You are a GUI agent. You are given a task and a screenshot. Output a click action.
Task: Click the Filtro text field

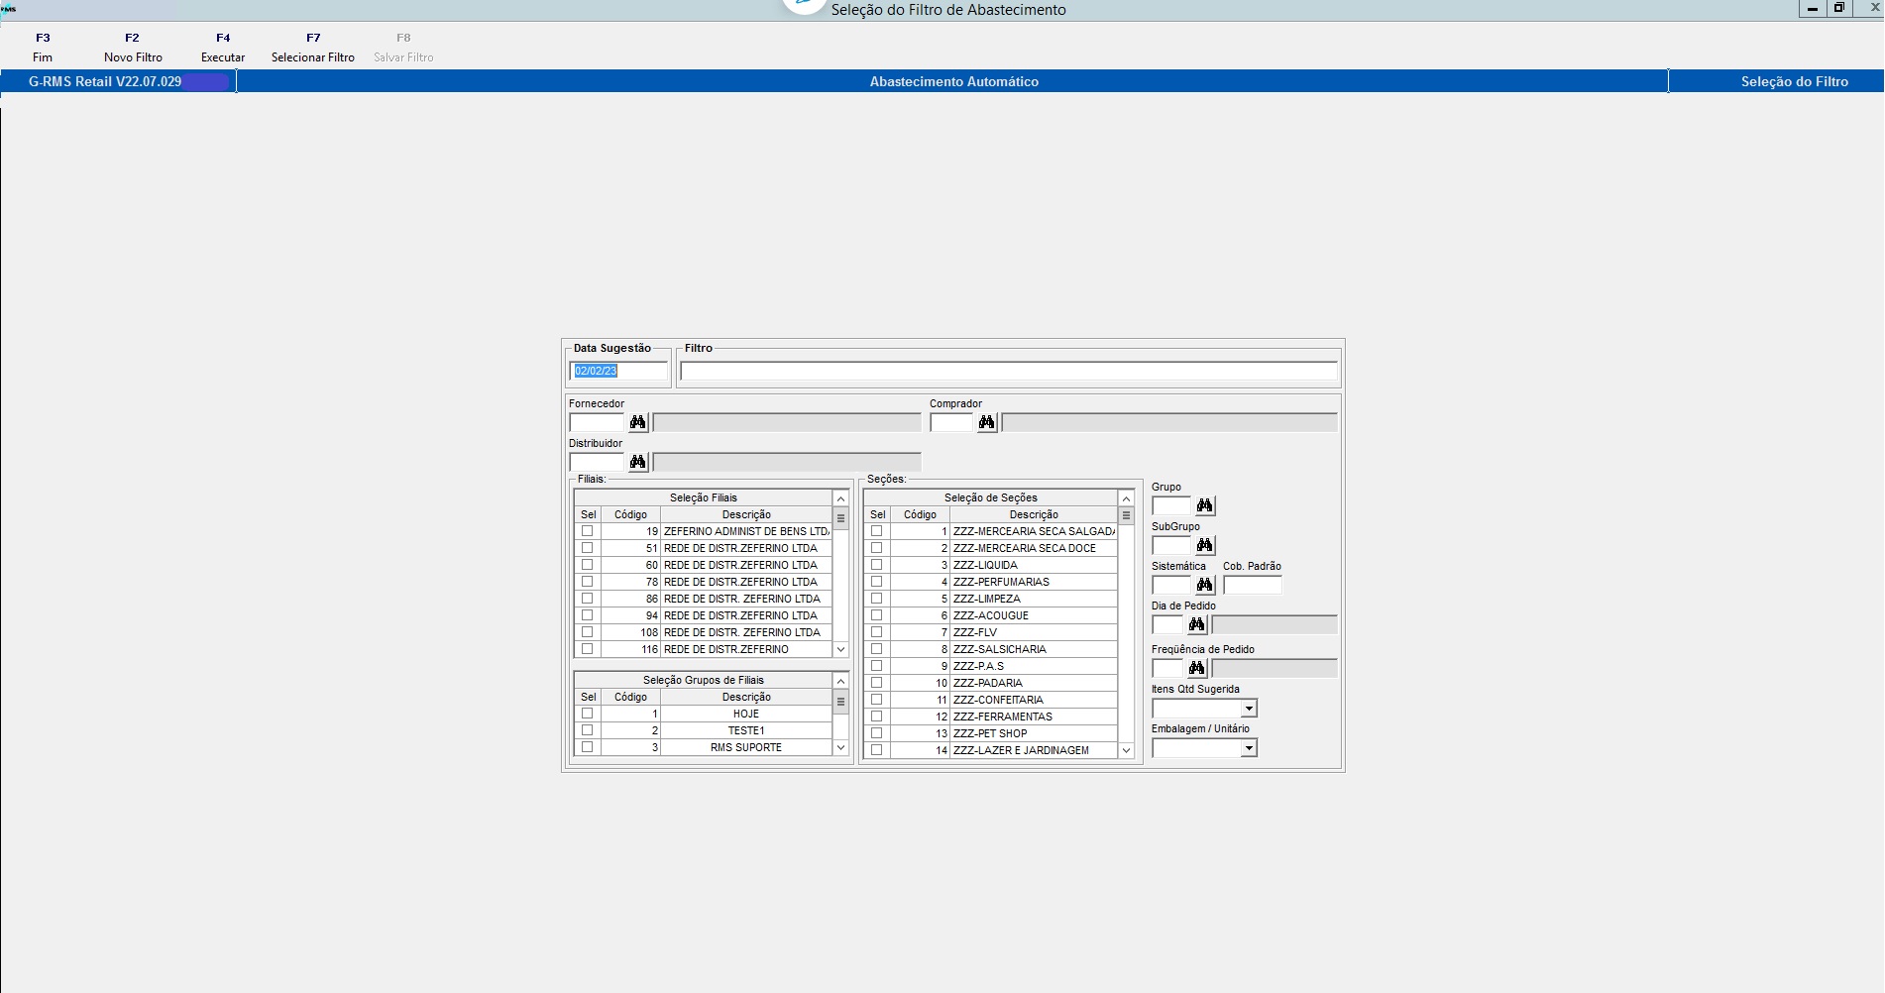[1009, 372]
